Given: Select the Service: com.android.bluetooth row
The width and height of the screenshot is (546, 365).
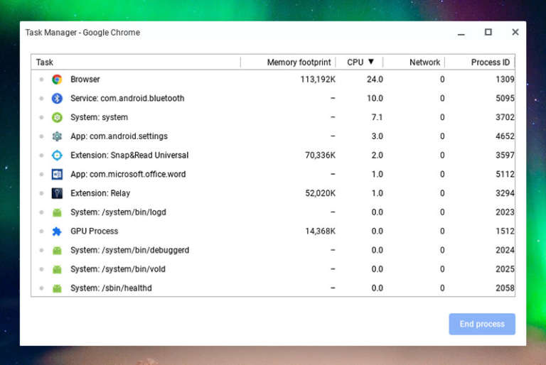Looking at the screenshot, I should (273, 99).
